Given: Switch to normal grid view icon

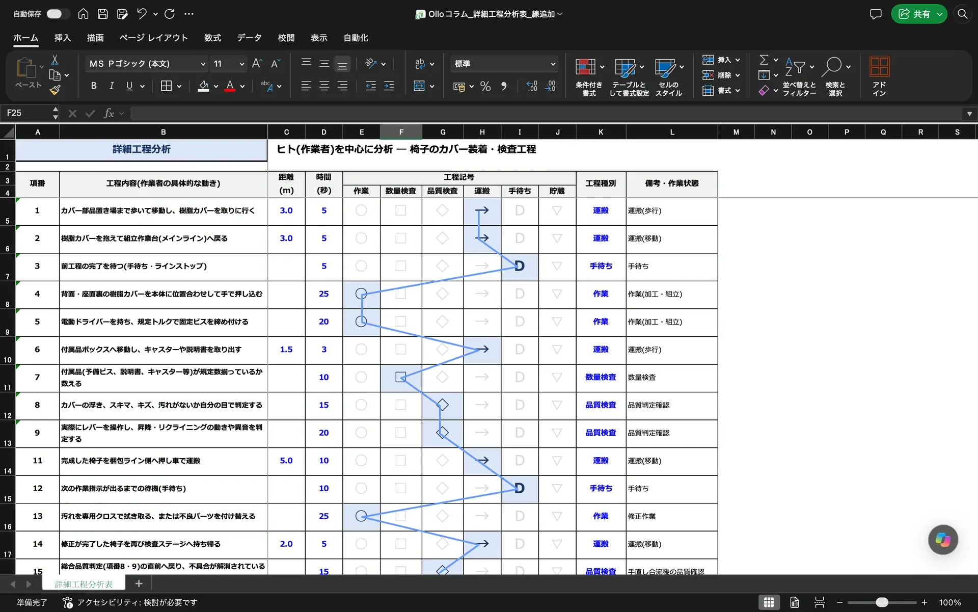Looking at the screenshot, I should click(x=769, y=602).
